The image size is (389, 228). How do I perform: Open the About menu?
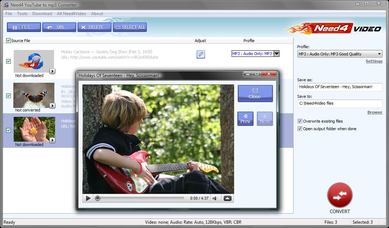97,14
